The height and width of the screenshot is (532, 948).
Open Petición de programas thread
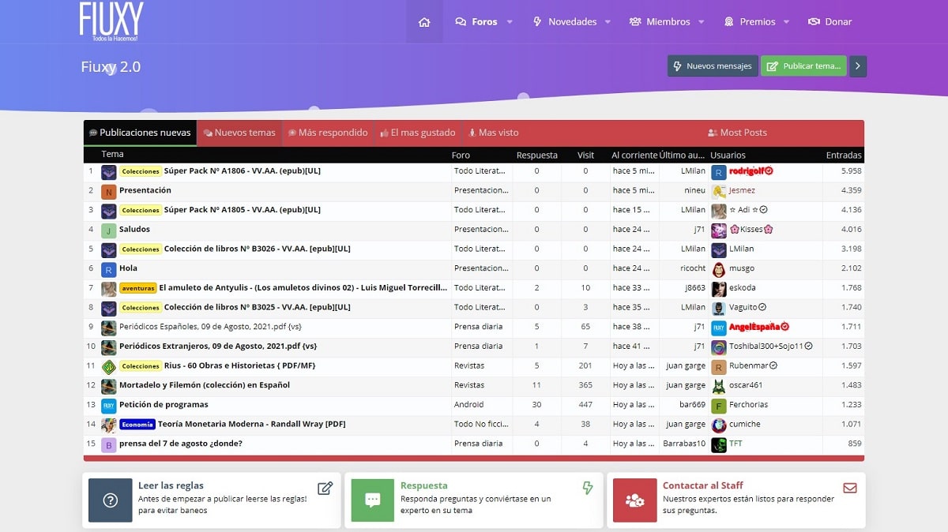click(x=164, y=404)
